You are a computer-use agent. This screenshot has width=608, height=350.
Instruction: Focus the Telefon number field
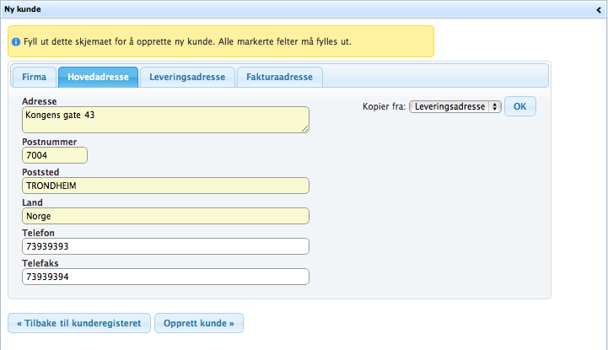pos(165,246)
